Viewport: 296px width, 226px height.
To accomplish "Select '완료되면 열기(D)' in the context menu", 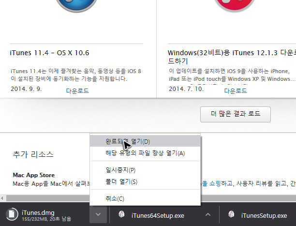I will 145,141.
